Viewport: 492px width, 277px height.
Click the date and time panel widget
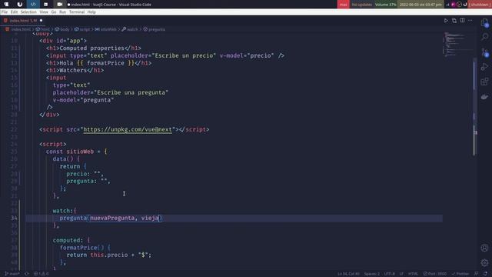click(x=421, y=5)
